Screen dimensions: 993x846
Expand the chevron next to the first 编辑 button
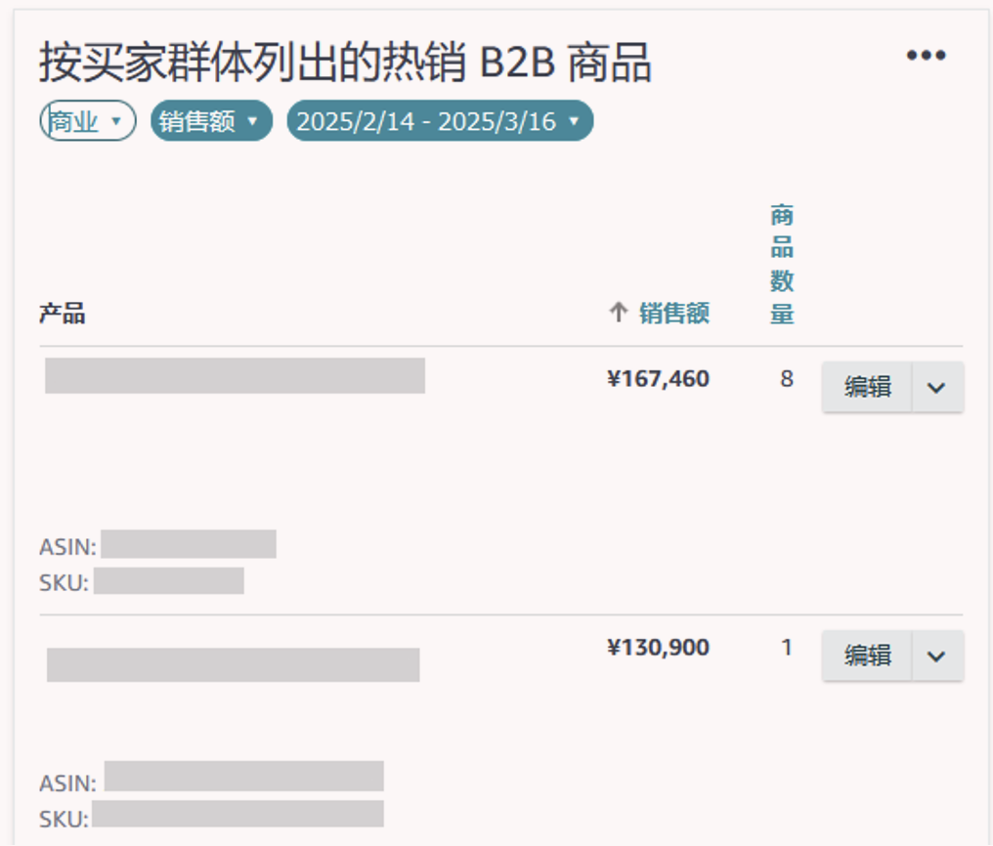935,387
